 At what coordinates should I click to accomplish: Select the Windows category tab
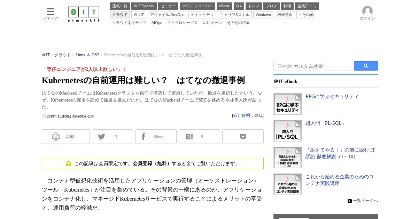pos(263,15)
